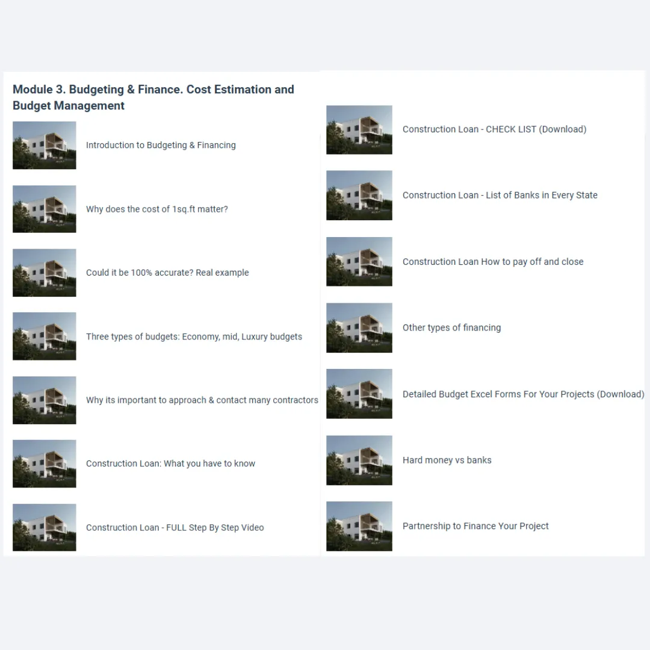Open Partnership to Finance Your Project lesson
650x650 pixels.
tap(475, 526)
